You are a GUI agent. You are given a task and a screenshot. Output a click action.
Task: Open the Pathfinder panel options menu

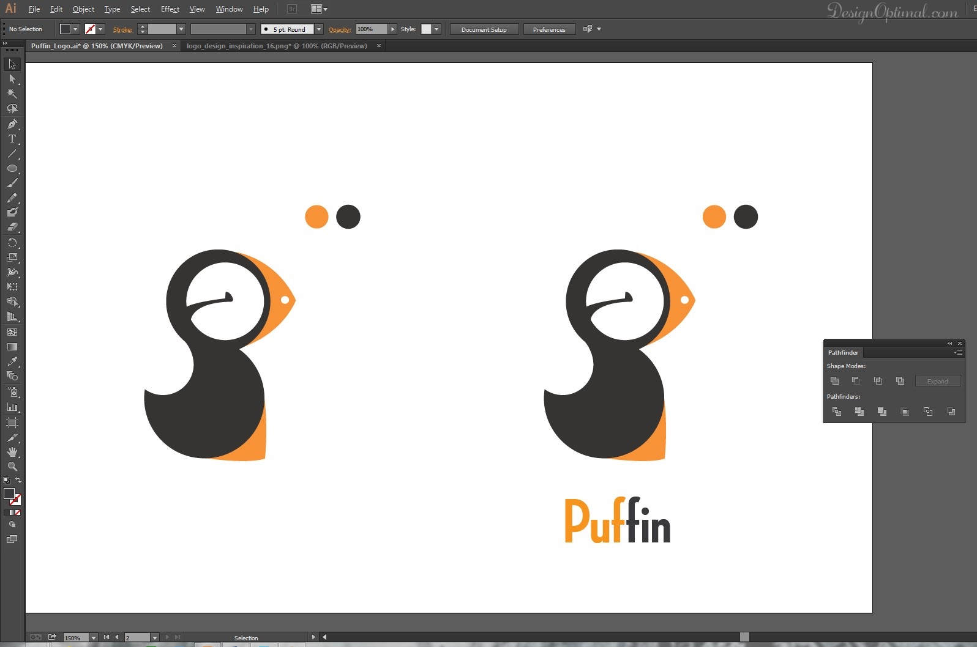958,353
